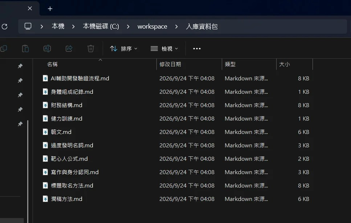Open the 排序 sort dropdown
The width and height of the screenshot is (351, 223).
click(x=123, y=49)
